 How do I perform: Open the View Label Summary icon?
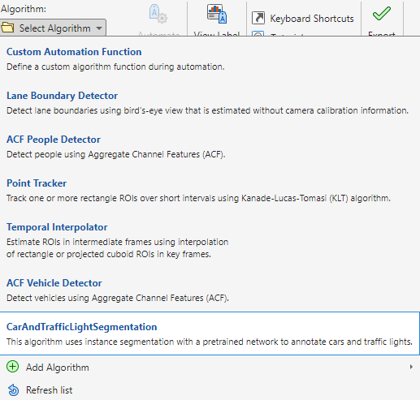(217, 14)
